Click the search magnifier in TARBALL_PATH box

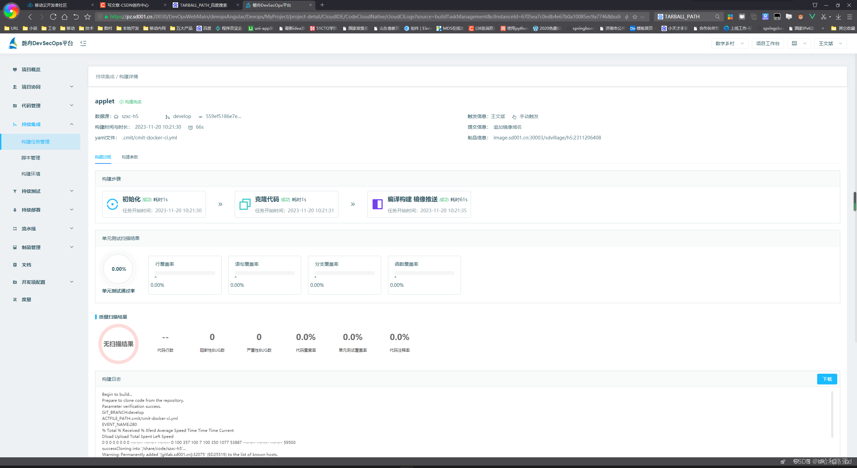717,17
